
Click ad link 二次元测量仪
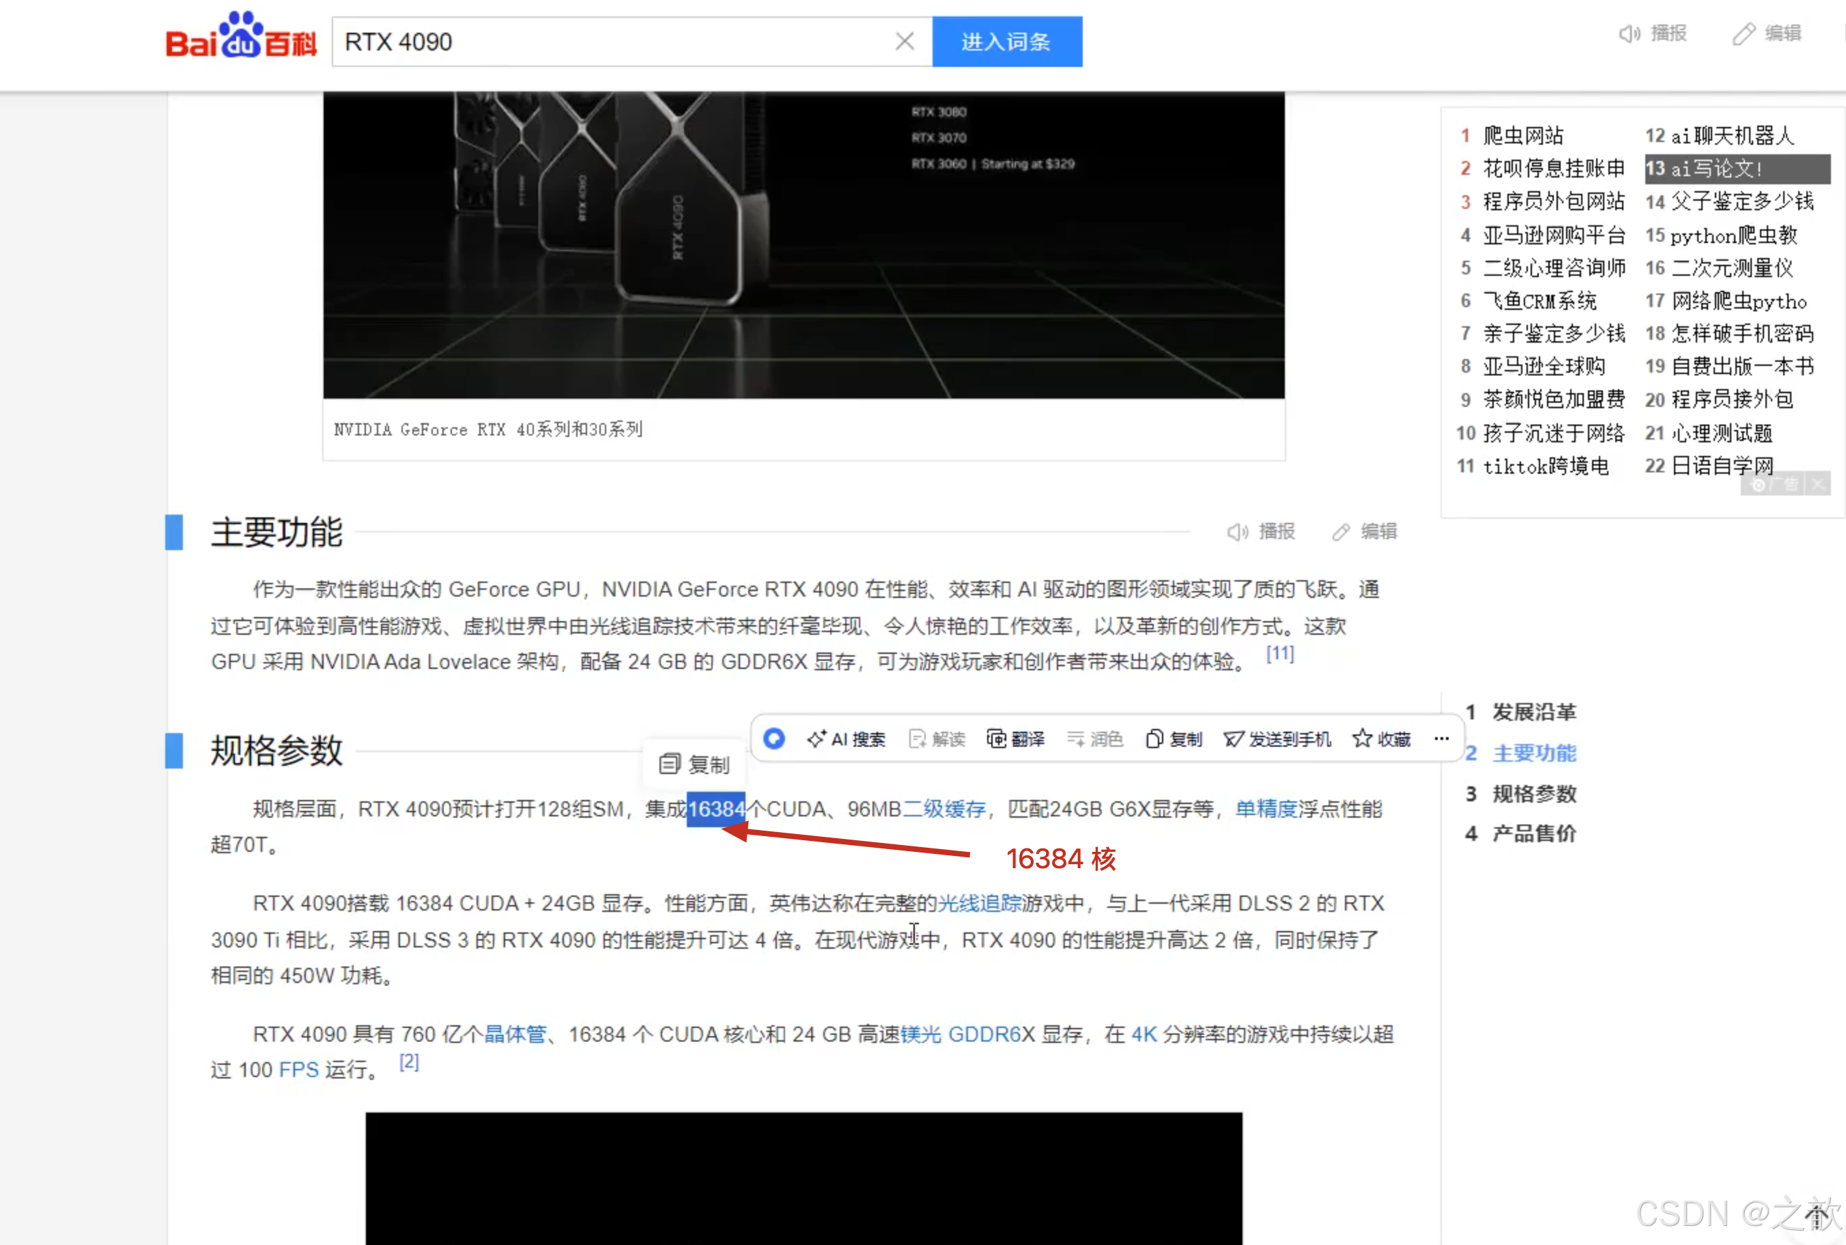tap(1733, 268)
